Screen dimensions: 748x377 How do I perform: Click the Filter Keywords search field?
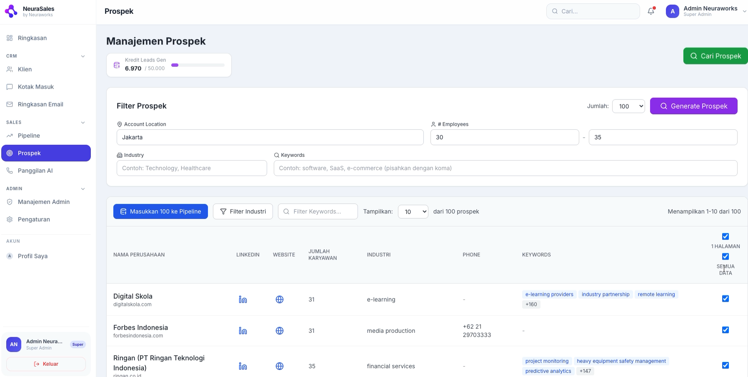pyautogui.click(x=318, y=211)
